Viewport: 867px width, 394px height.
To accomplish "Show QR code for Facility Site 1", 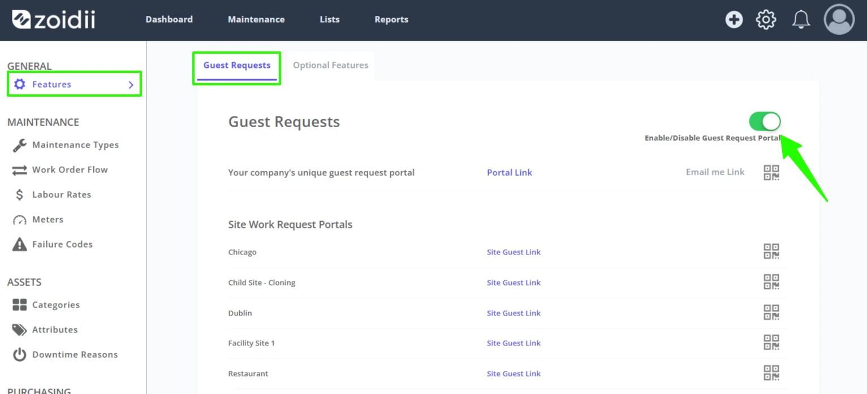I will coord(771,342).
